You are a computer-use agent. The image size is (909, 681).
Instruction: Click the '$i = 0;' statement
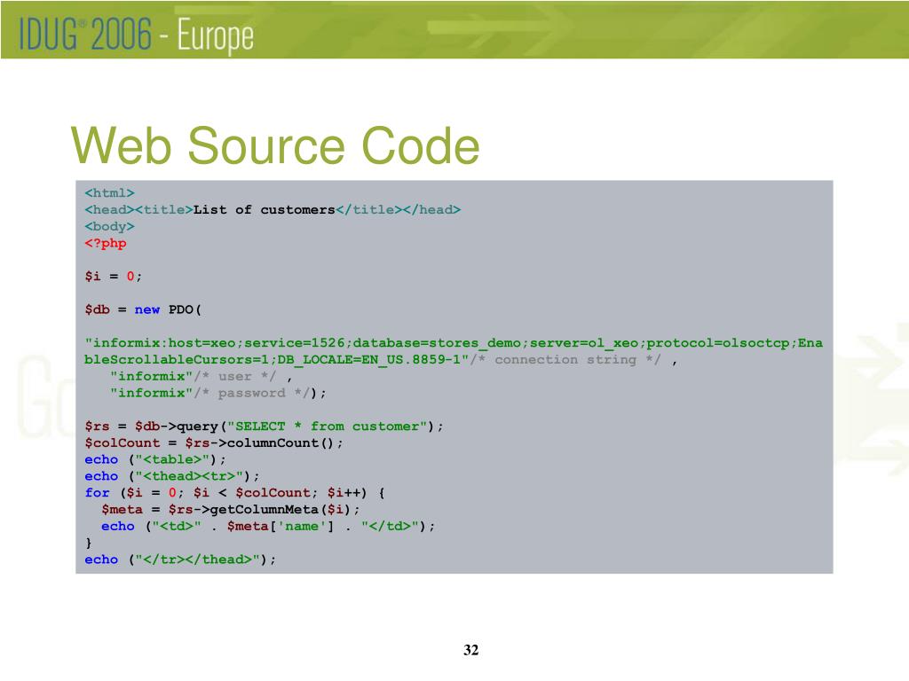pyautogui.click(x=113, y=277)
